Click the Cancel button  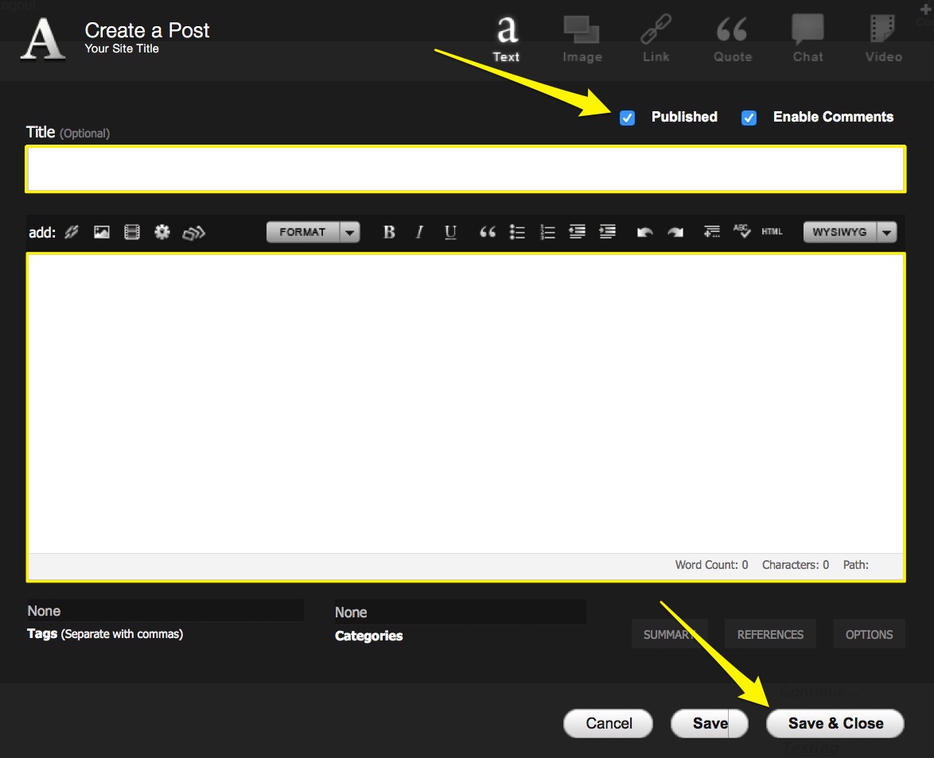pos(609,723)
